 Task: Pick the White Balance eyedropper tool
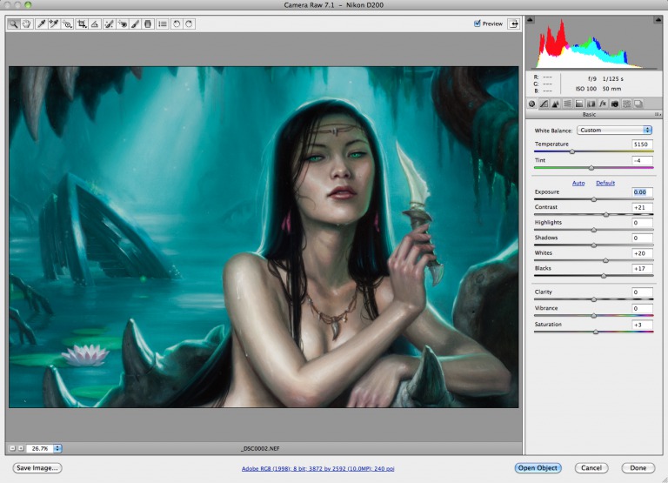41,23
